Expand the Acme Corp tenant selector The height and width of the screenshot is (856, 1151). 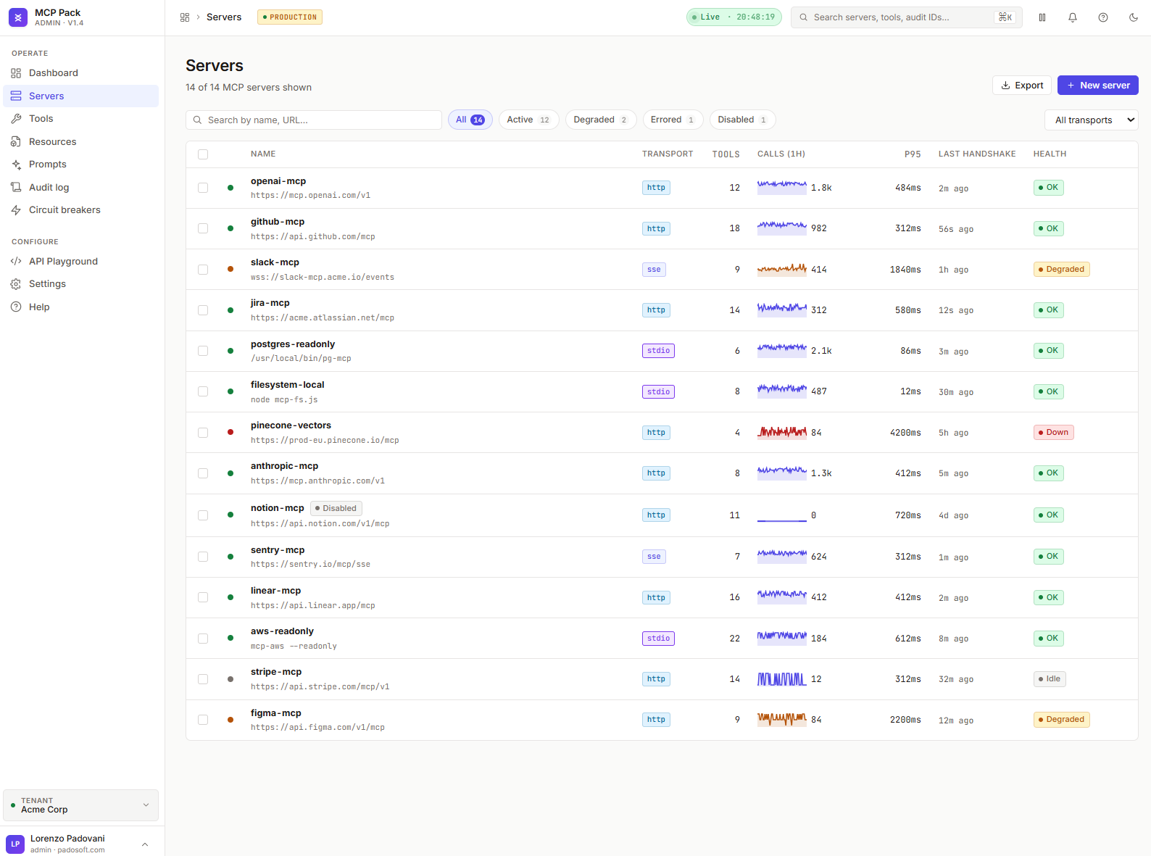tap(80, 805)
